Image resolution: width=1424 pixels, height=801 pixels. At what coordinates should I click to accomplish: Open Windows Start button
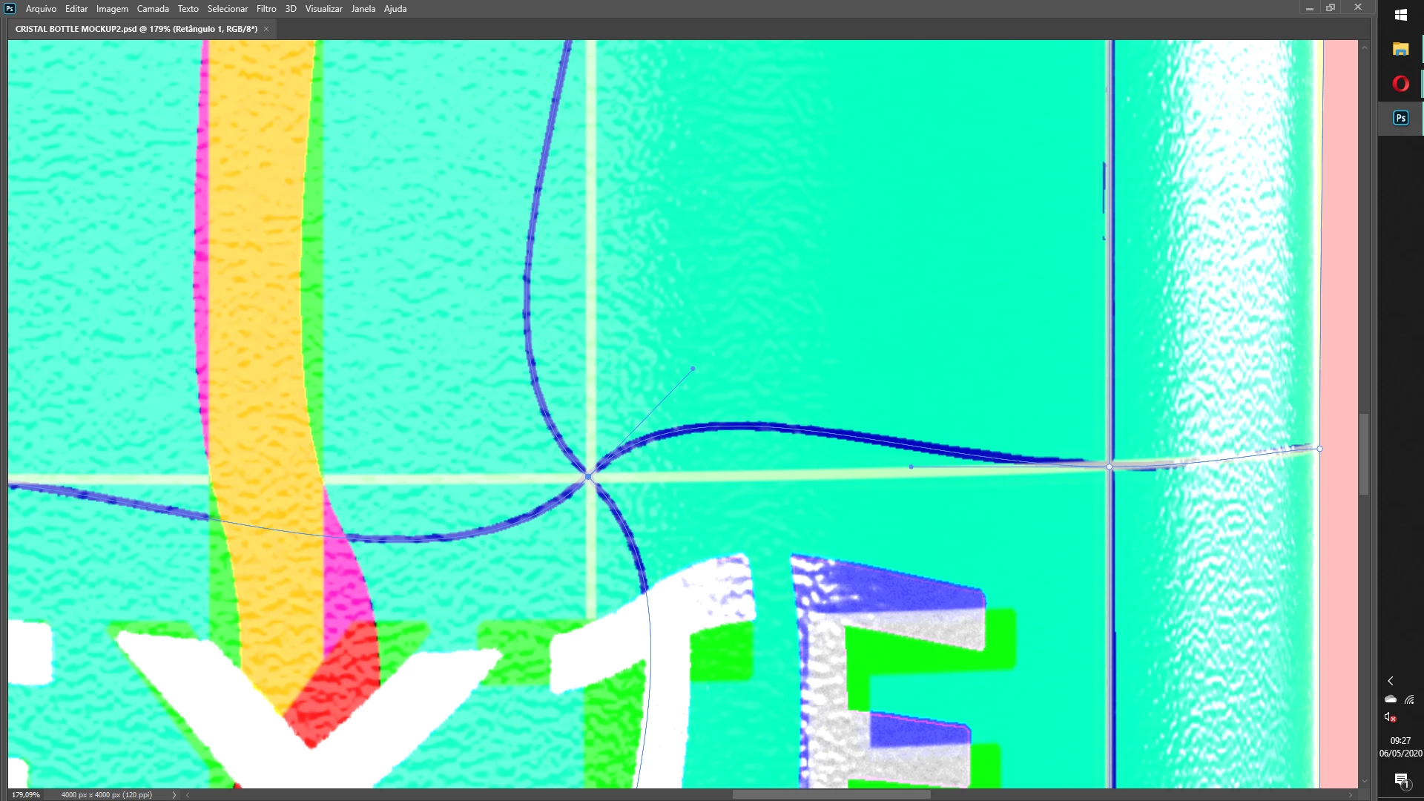click(1400, 15)
